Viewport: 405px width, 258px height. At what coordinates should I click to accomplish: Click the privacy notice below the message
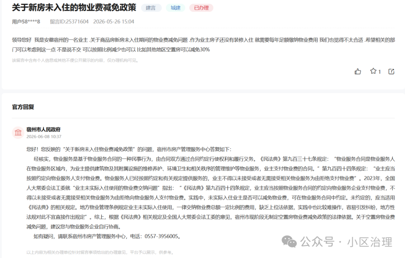(x=75, y=60)
